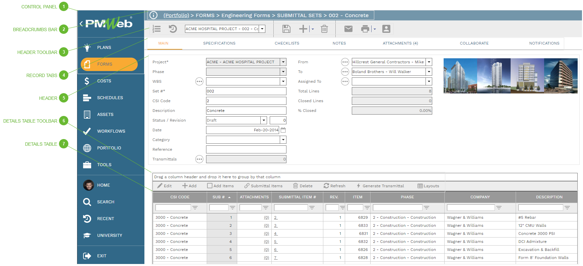
Task: Open the Status dropdown showing Draft
Action: click(264, 120)
